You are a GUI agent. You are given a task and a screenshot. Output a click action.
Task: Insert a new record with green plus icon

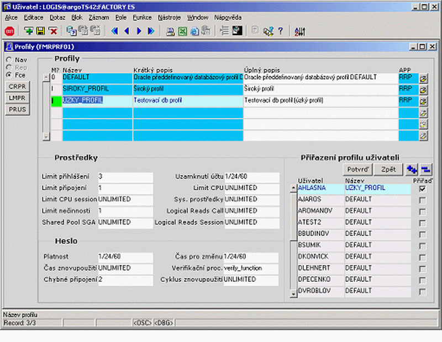tap(29, 31)
